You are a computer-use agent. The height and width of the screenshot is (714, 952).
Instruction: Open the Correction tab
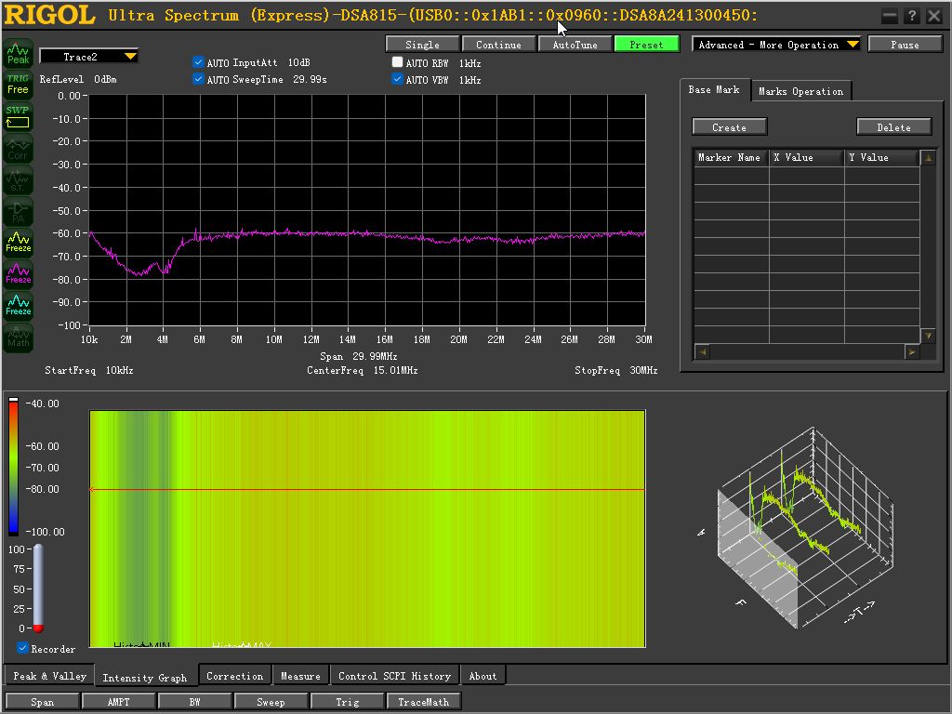point(235,676)
